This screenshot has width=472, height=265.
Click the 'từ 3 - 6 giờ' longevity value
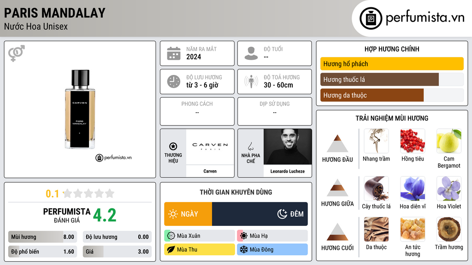pyautogui.click(x=202, y=85)
